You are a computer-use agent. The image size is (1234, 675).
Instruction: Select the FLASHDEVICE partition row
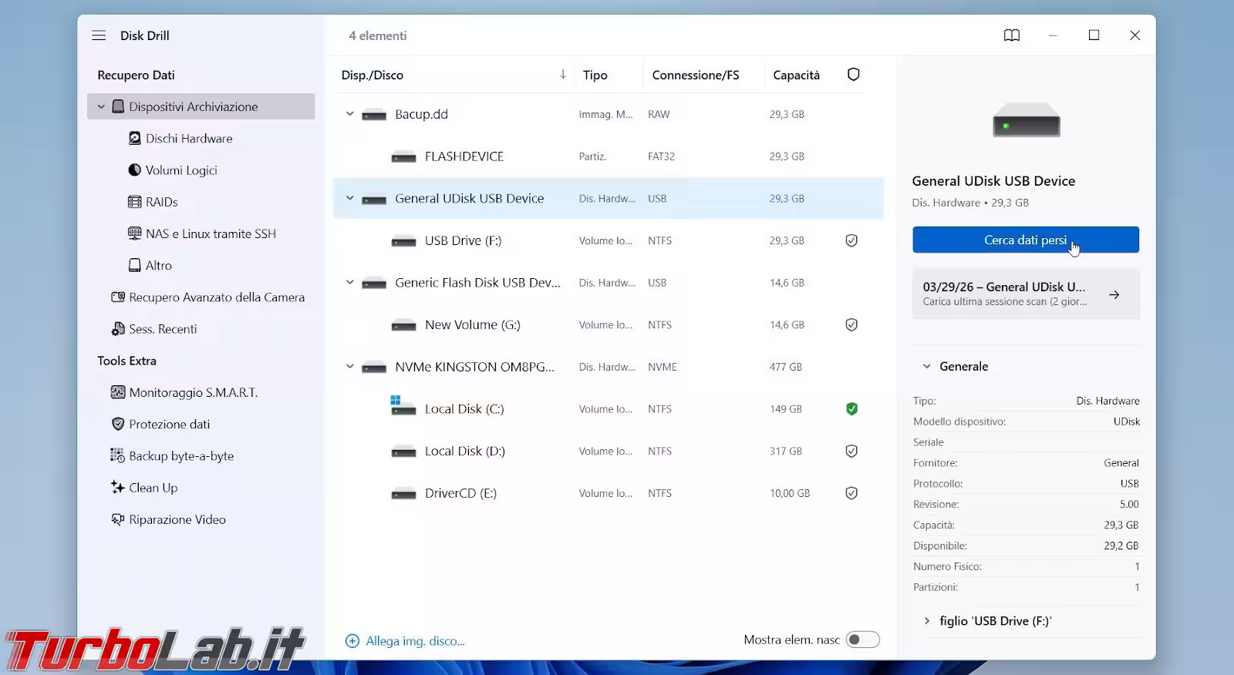click(609, 156)
